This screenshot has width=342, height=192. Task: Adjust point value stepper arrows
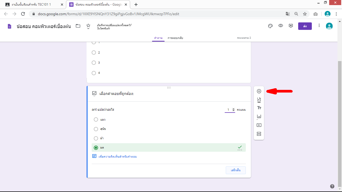[x=234, y=110]
